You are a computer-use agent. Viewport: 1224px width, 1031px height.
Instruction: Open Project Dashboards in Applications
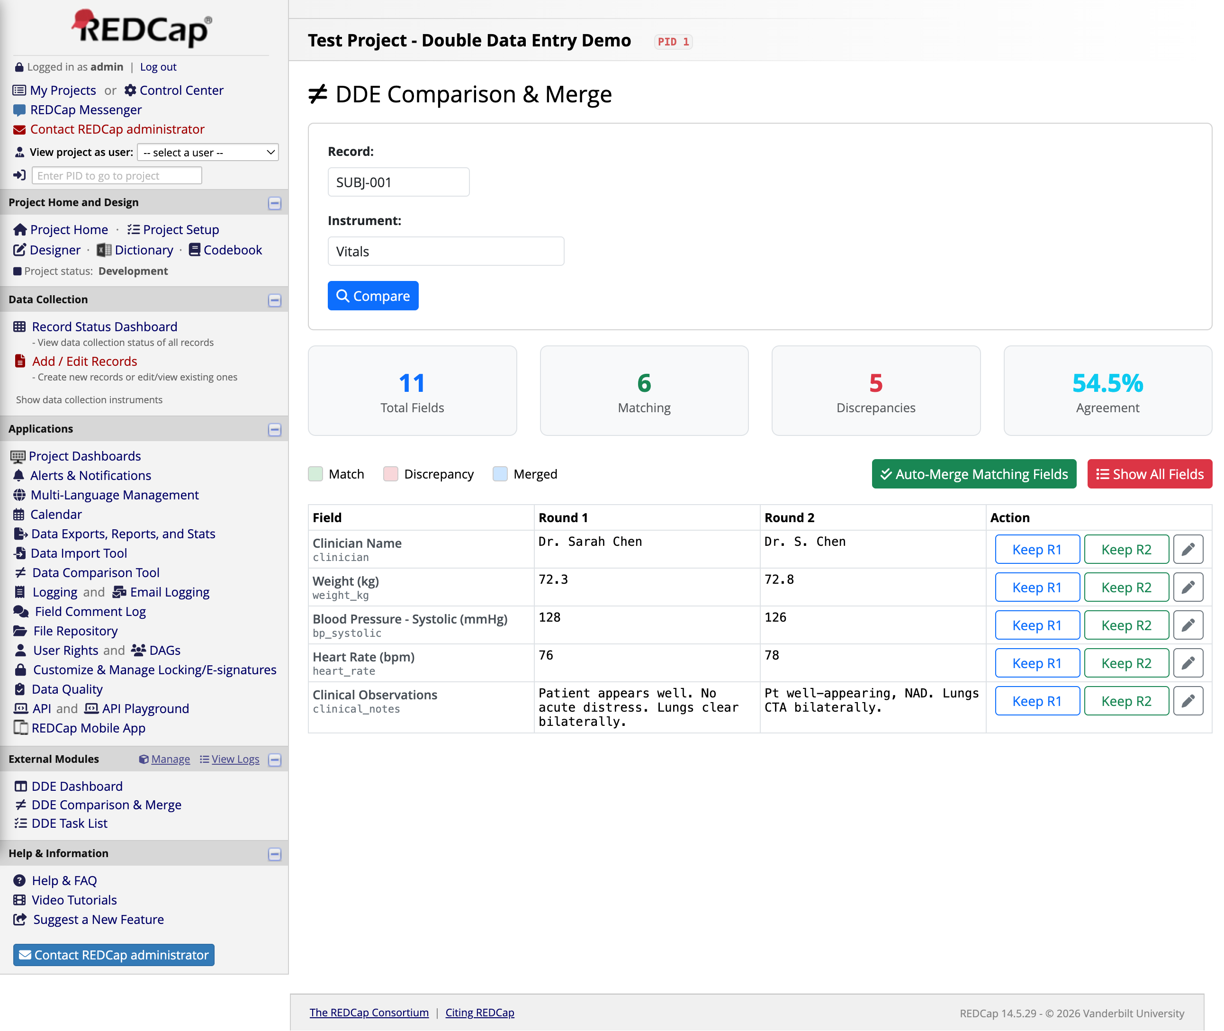pyautogui.click(x=85, y=456)
